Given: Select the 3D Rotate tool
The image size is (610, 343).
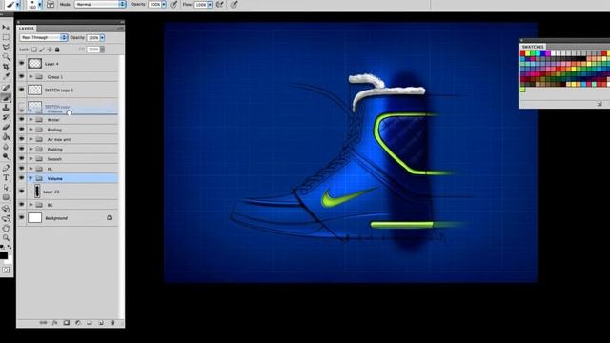Looking at the screenshot, I should 6,209.
